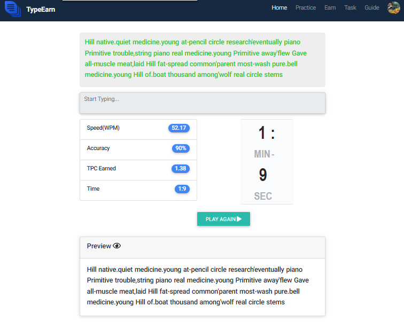Click the green typed text passage
Viewport: 404px width, 322px height.
tap(196, 58)
